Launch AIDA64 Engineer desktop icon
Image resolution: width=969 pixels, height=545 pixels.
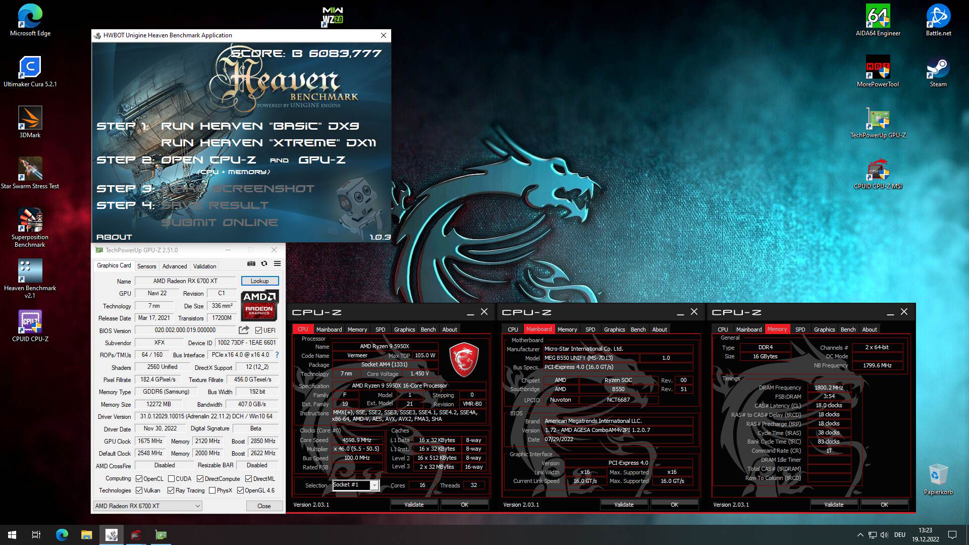(878, 21)
